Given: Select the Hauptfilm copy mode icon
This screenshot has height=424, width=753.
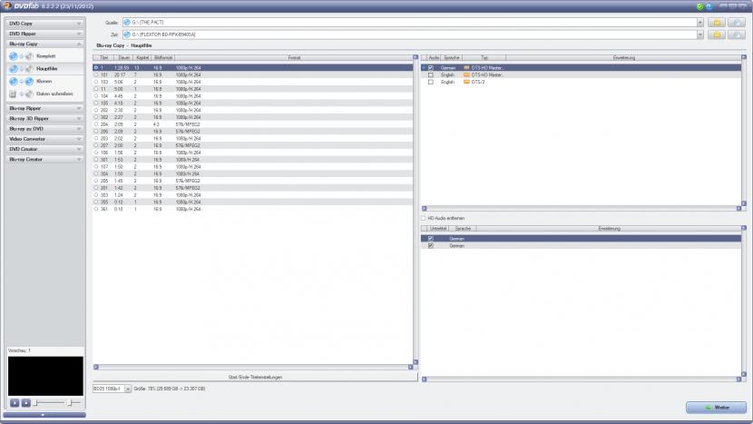Looking at the screenshot, I should pyautogui.click(x=21, y=69).
